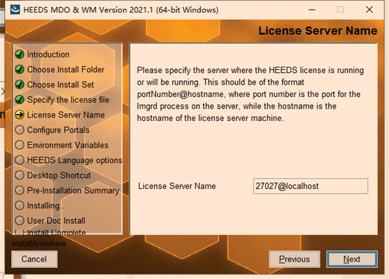Click the Choose Install Set step label
This screenshot has width=389, height=279.
click(60, 85)
